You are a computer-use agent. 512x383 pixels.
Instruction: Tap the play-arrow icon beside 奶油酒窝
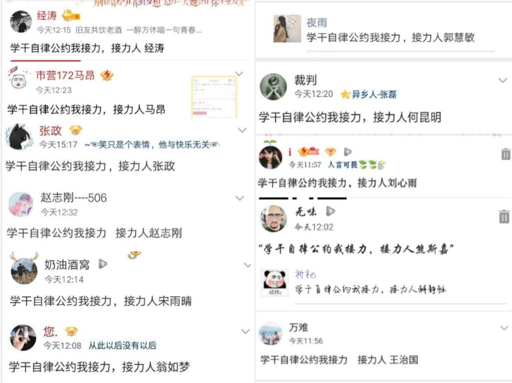click(103, 264)
